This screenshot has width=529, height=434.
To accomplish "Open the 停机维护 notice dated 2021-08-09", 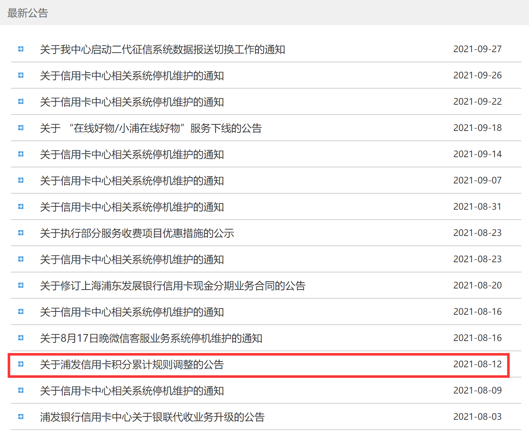I will pyautogui.click(x=132, y=391).
